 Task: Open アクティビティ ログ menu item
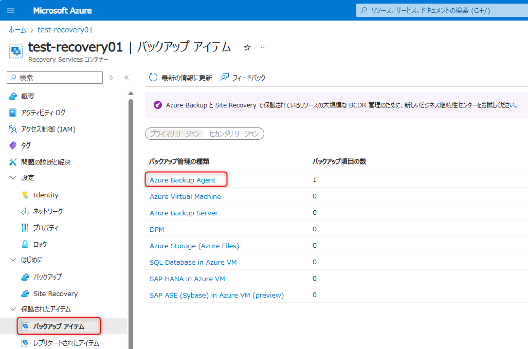[43, 113]
